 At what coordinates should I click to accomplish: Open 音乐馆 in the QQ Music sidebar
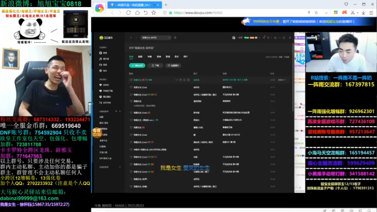[x=104, y=59]
